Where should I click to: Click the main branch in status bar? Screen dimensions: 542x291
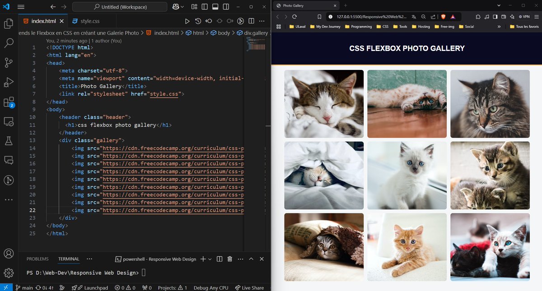(24, 287)
